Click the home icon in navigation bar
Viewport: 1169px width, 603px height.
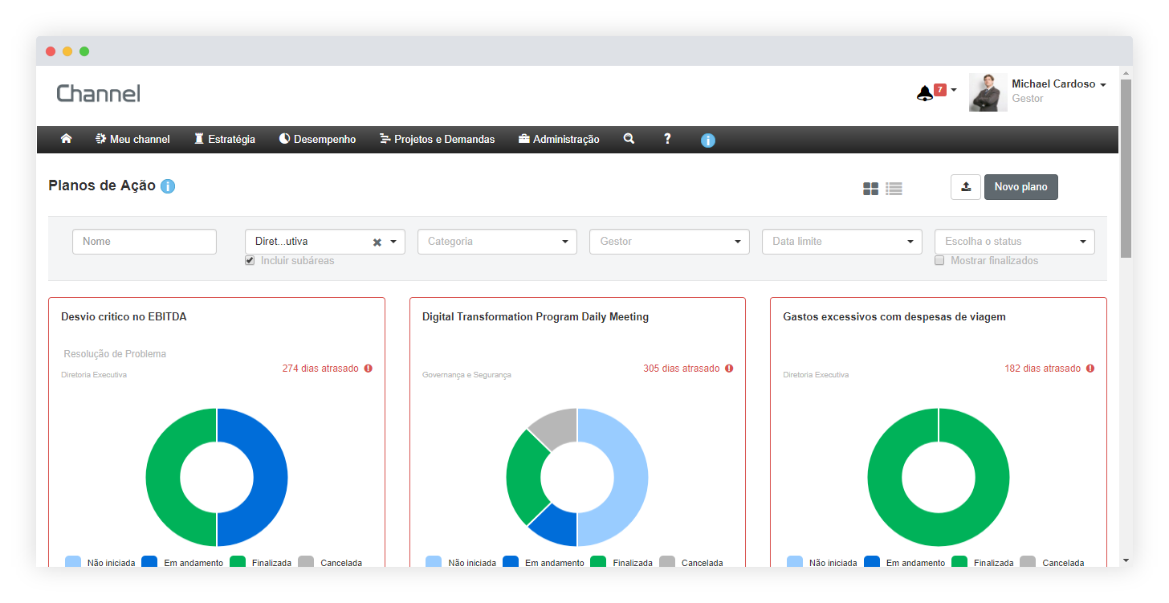tap(66, 139)
